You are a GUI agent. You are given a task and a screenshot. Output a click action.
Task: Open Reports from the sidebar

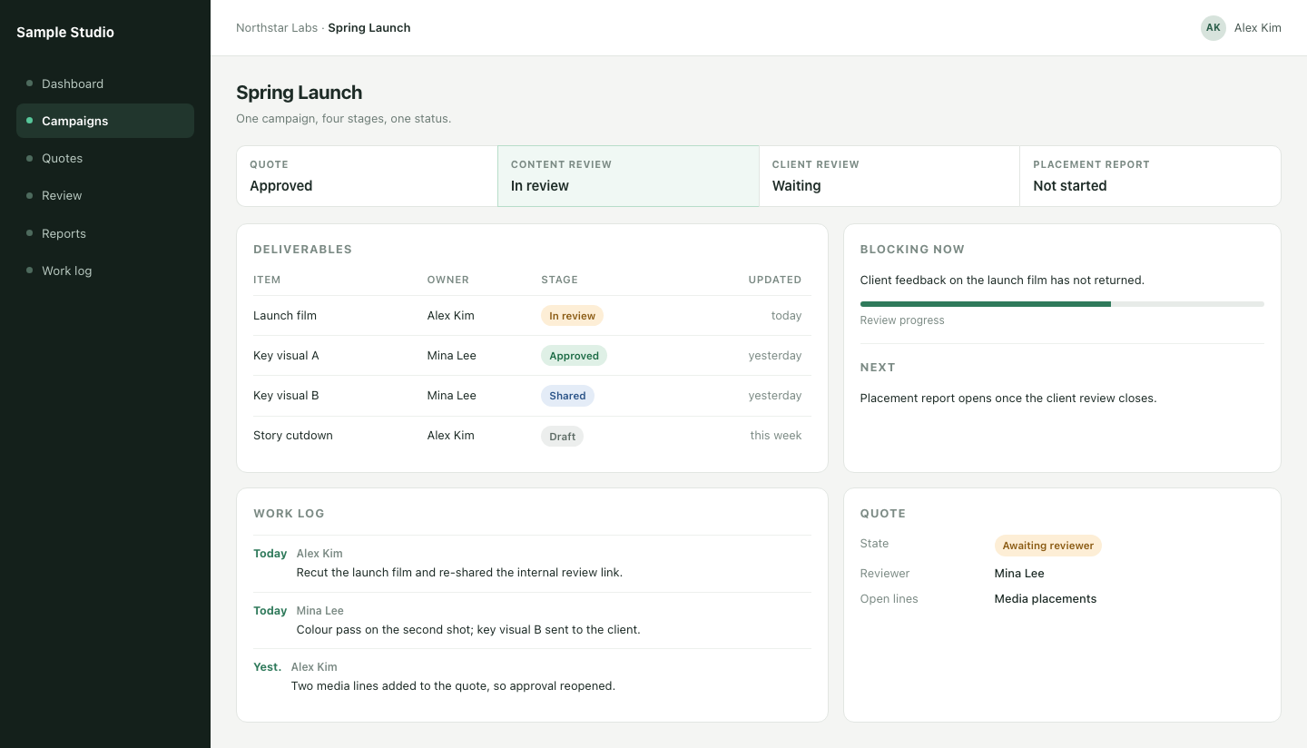click(x=105, y=233)
